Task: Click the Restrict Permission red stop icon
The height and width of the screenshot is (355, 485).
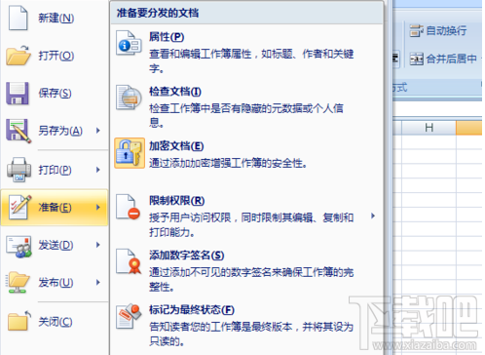Action: (x=129, y=207)
